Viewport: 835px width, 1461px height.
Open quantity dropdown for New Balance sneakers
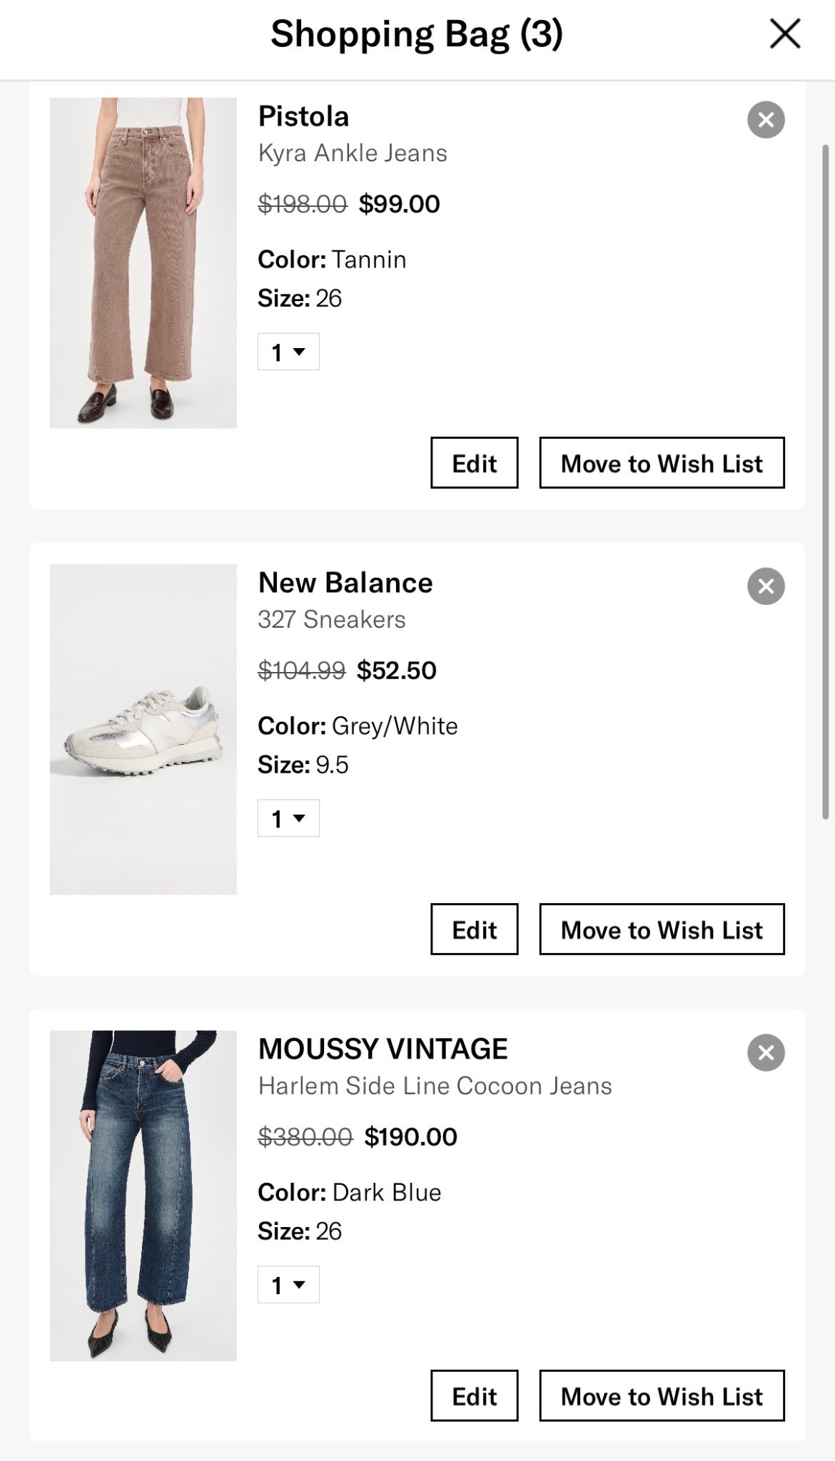pyautogui.click(x=288, y=818)
